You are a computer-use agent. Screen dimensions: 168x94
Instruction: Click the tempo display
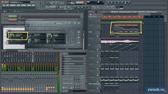point(63,7)
